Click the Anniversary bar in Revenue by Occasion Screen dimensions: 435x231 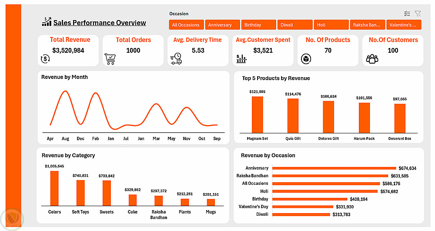point(334,168)
